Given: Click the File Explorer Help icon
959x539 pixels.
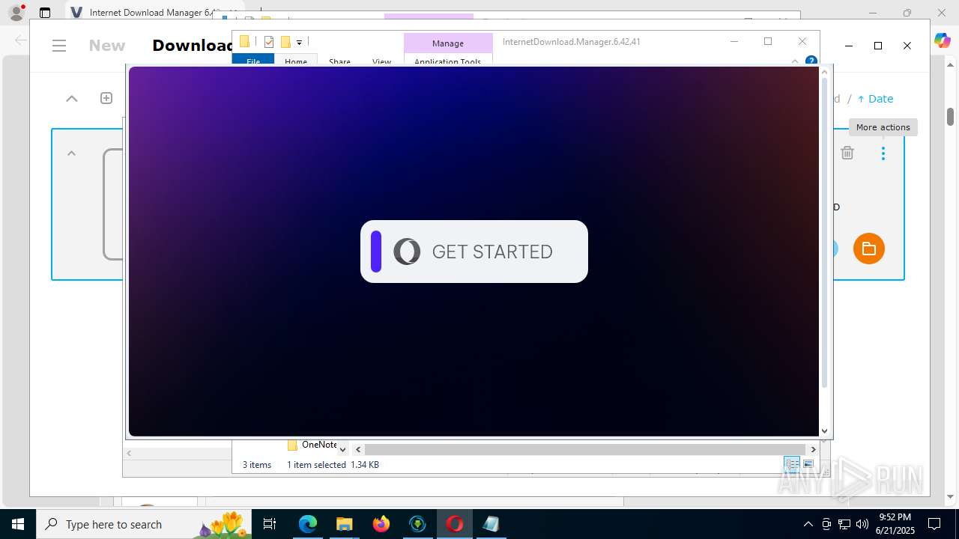Looking at the screenshot, I should 811,61.
